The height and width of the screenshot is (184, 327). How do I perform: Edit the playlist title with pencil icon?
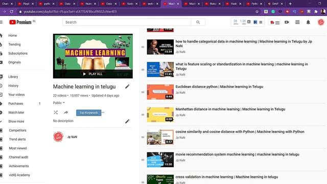coord(127,86)
